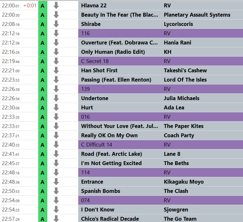Click the down arrow icon in the Entrance row
Image resolution: width=243 pixels, height=222 pixels.
(x=56, y=182)
